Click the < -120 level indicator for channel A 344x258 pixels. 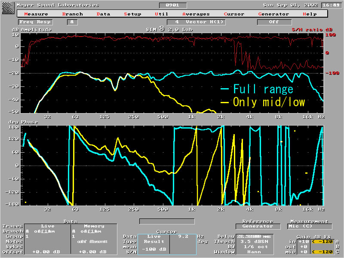pyautogui.click(x=322, y=242)
